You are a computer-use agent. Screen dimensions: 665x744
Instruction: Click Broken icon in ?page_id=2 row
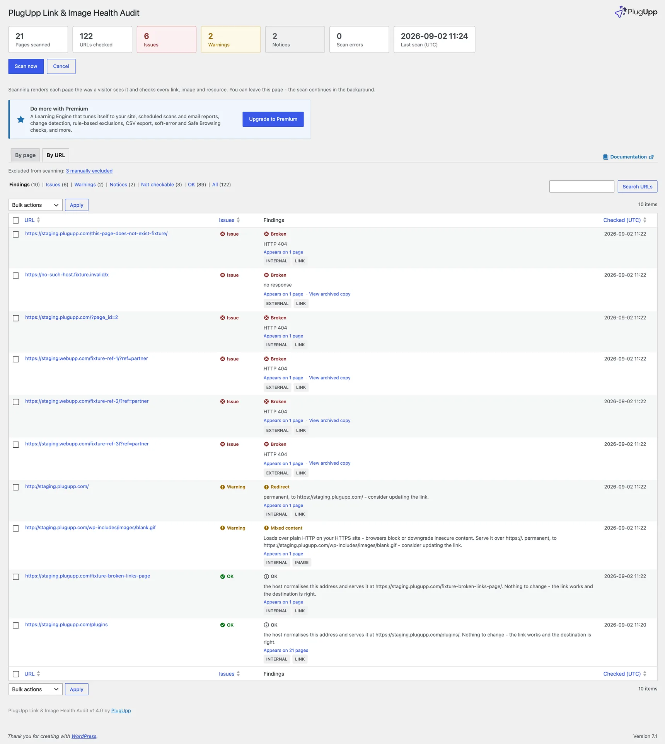[x=266, y=318]
